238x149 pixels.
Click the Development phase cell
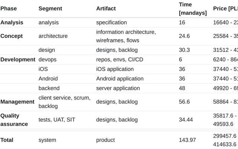pos(18,60)
